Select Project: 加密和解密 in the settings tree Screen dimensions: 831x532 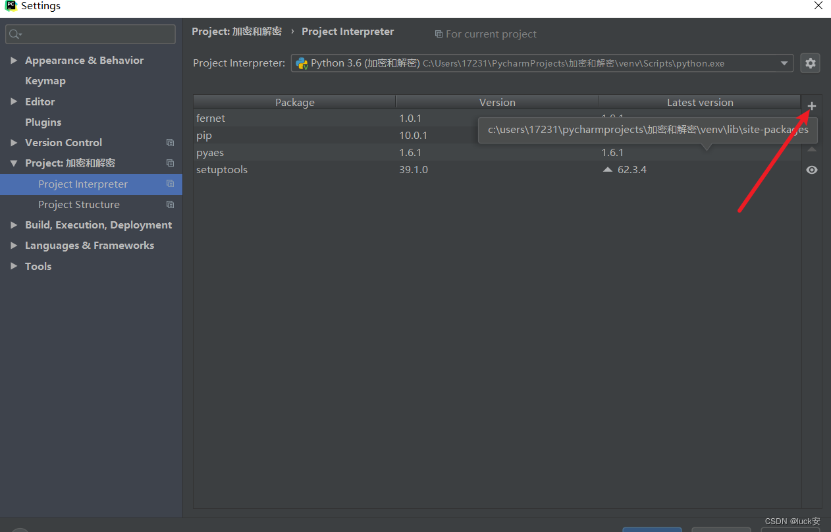coord(70,163)
